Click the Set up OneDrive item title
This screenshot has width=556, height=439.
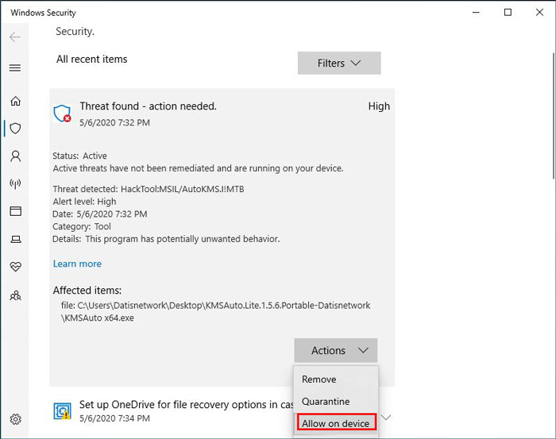click(x=186, y=404)
